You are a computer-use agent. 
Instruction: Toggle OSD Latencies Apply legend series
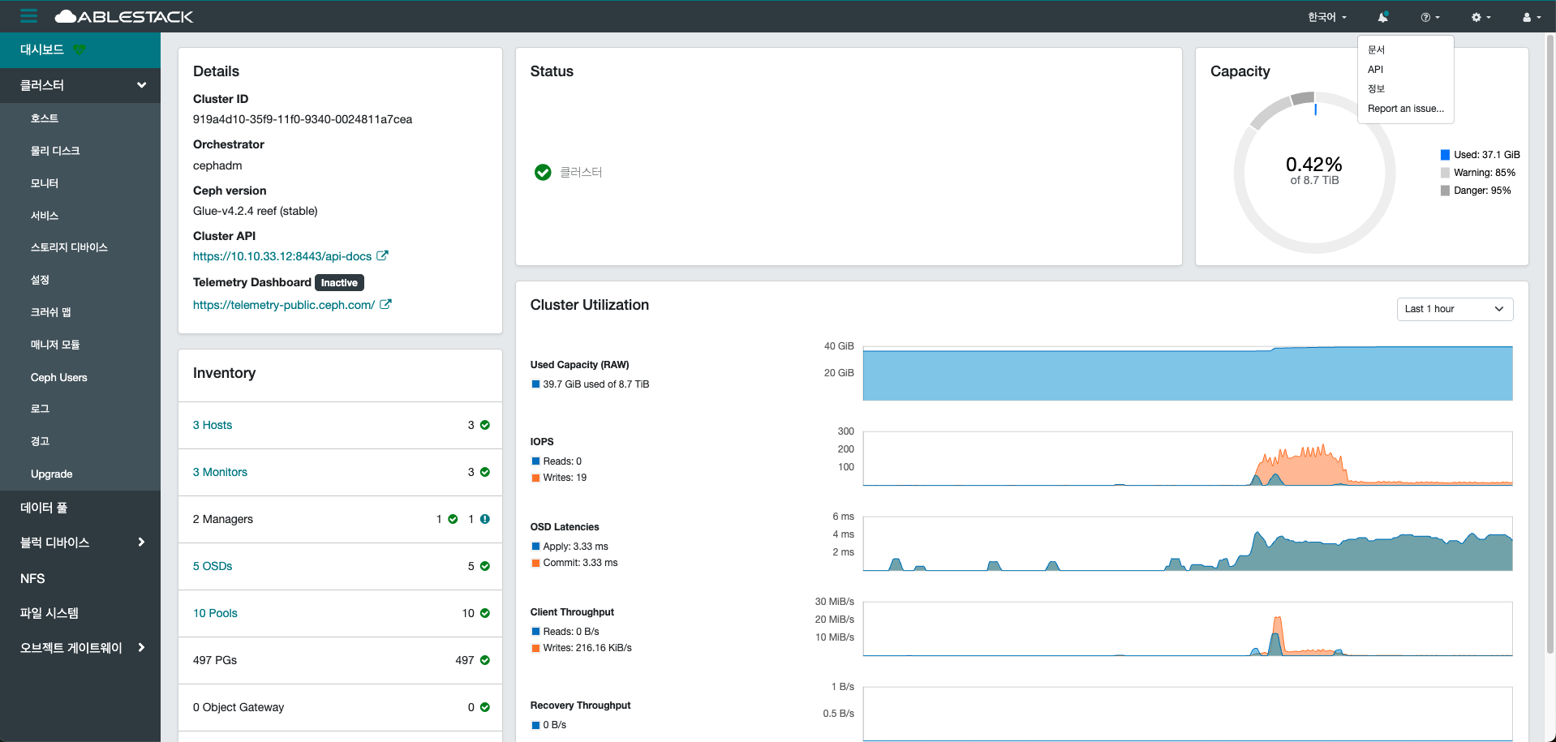click(535, 547)
